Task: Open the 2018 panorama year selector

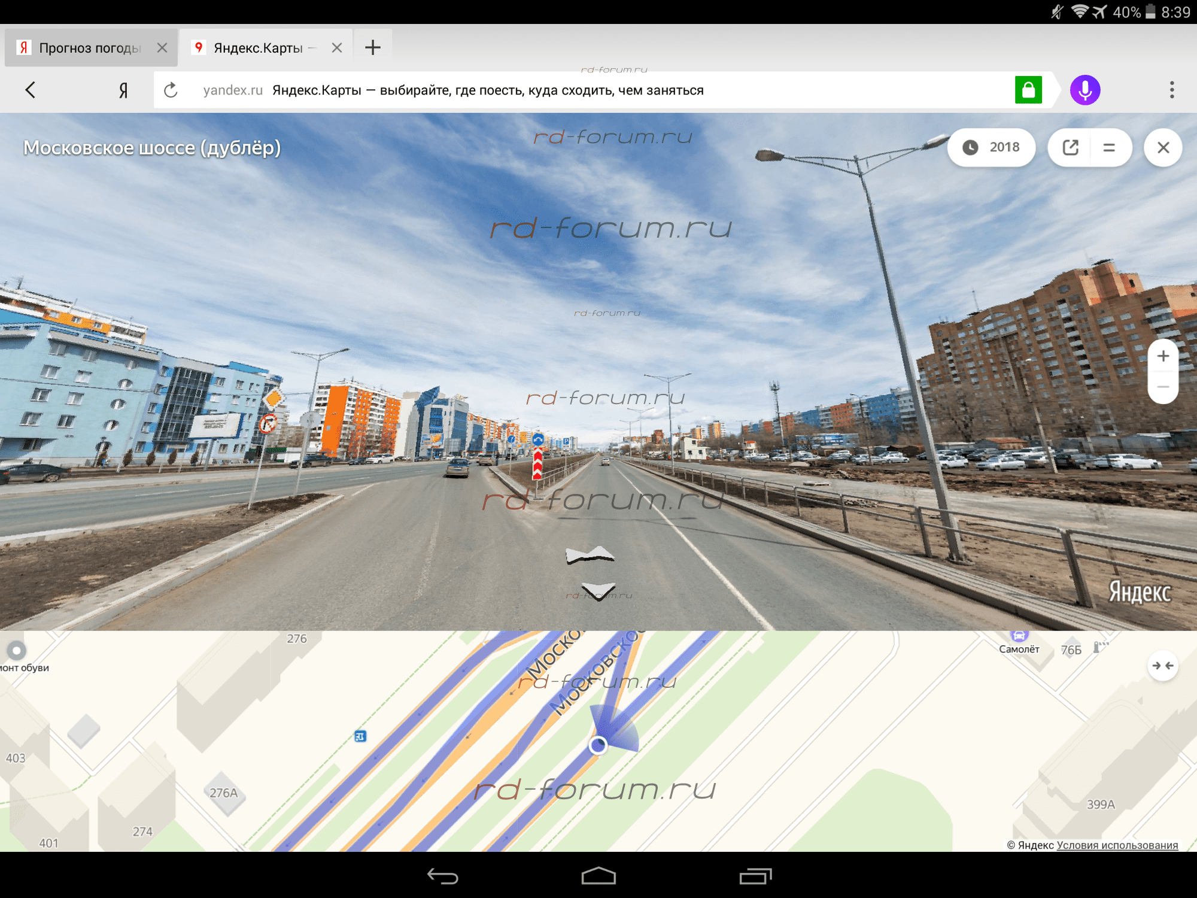Action: point(991,147)
